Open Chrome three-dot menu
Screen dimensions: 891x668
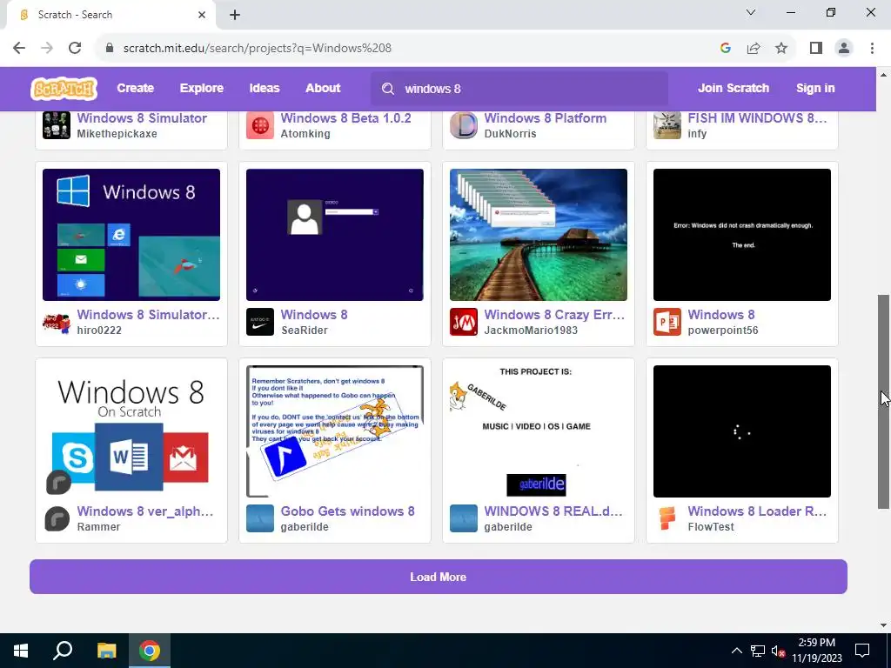872,49
